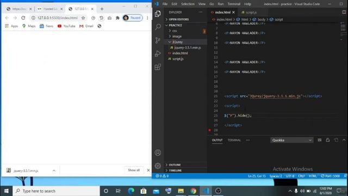
Task: Open the Maps bookmark
Action: pyautogui.click(x=29, y=26)
